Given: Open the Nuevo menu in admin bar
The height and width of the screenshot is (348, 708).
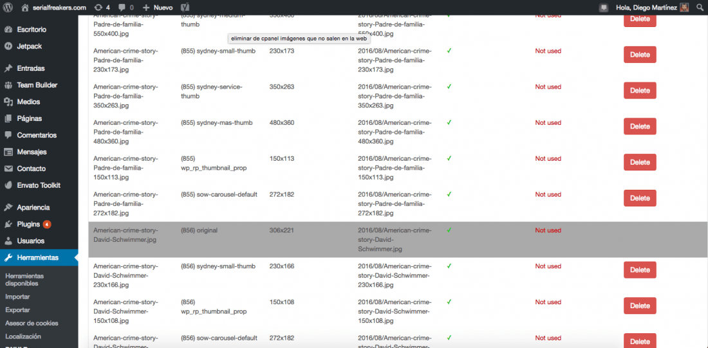Looking at the screenshot, I should 158,8.
